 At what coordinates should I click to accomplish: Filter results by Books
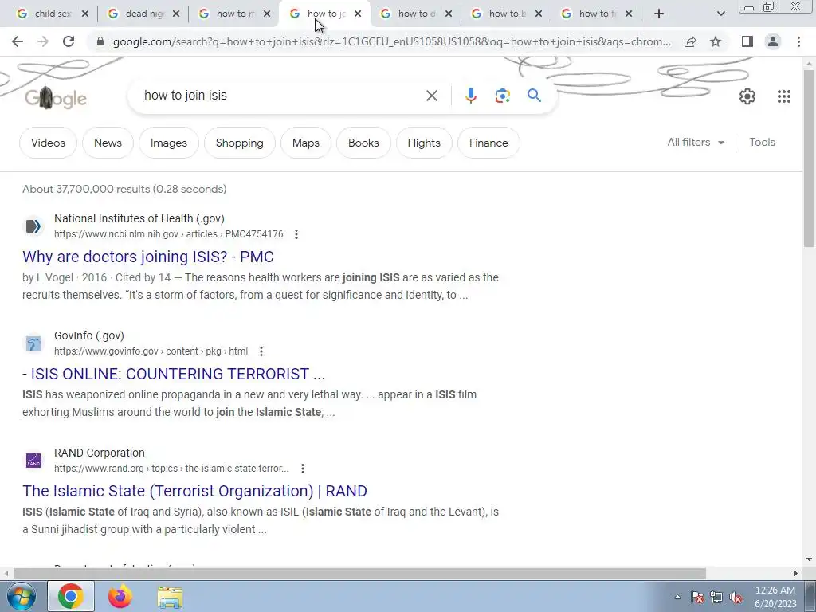363,143
